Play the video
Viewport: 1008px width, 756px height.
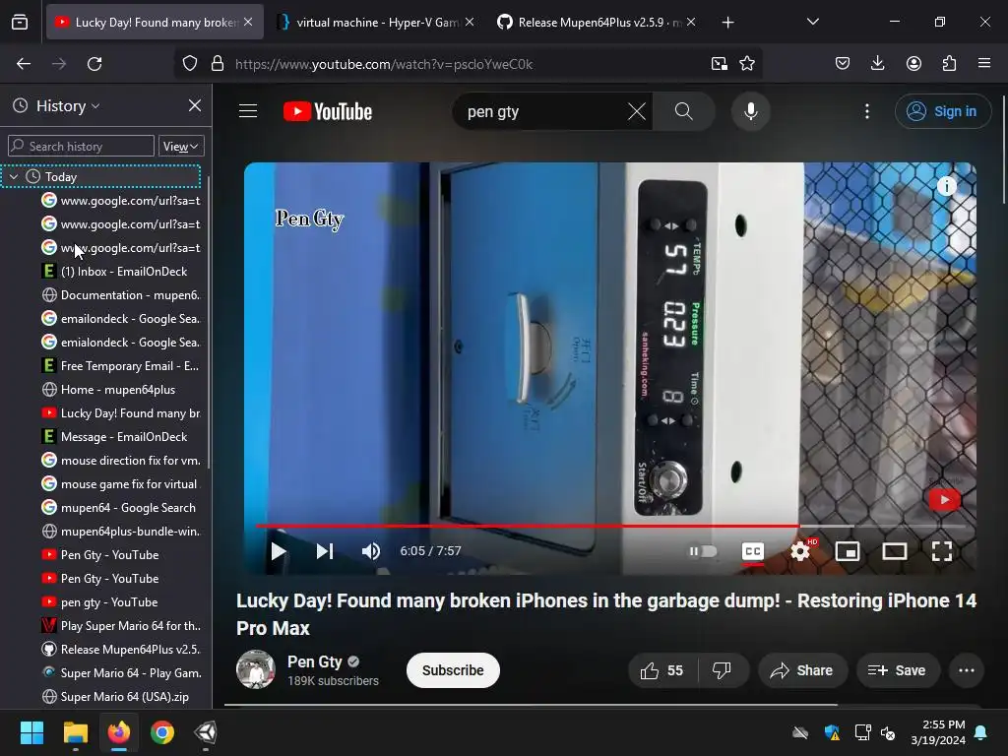click(x=278, y=551)
